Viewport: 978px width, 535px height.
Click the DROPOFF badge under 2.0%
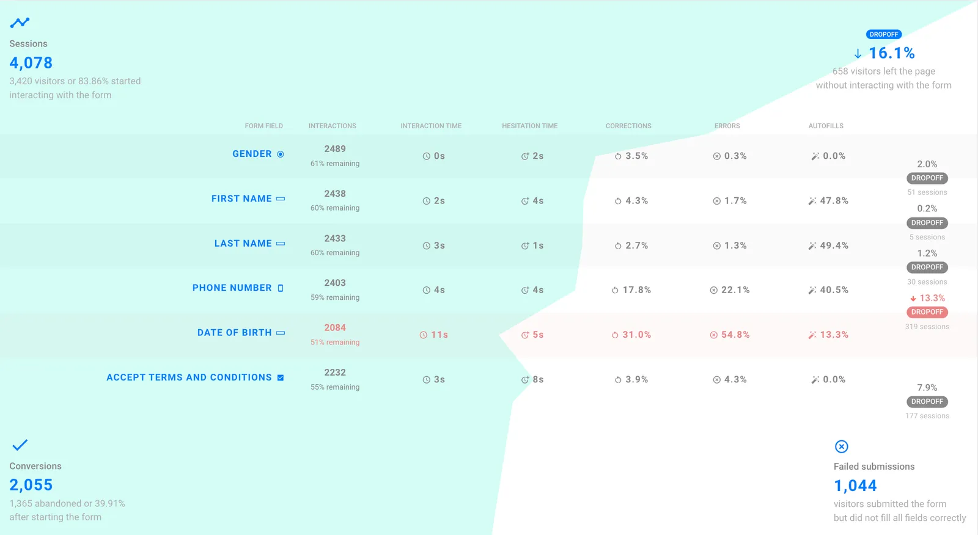(927, 178)
